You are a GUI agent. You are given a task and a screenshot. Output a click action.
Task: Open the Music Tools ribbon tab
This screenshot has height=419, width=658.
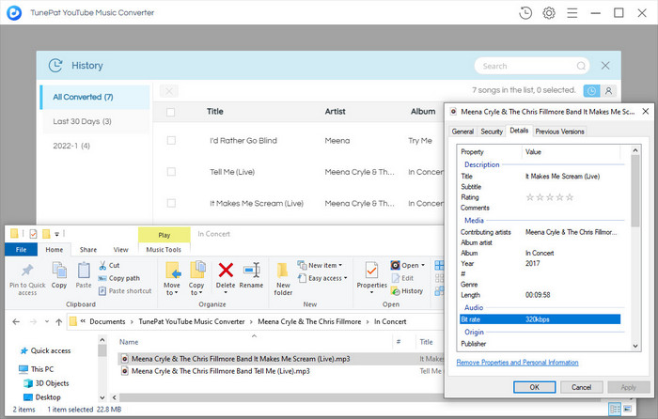(x=164, y=250)
